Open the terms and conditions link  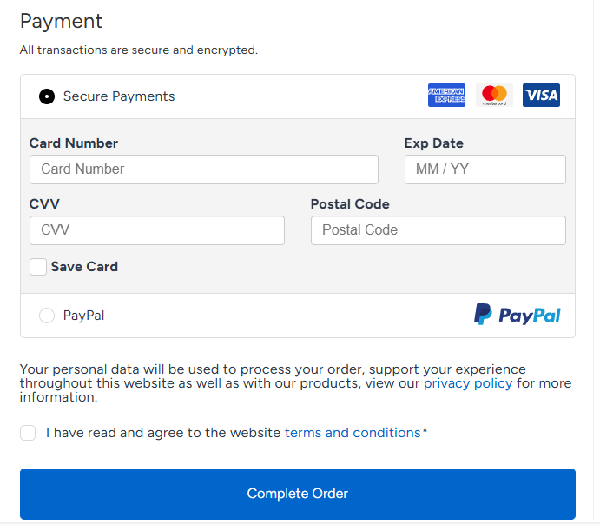click(353, 433)
